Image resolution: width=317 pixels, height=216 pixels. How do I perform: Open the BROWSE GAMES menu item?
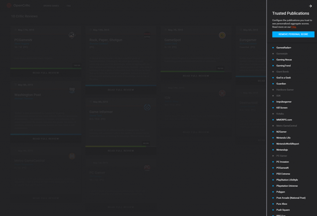click(x=51, y=6)
